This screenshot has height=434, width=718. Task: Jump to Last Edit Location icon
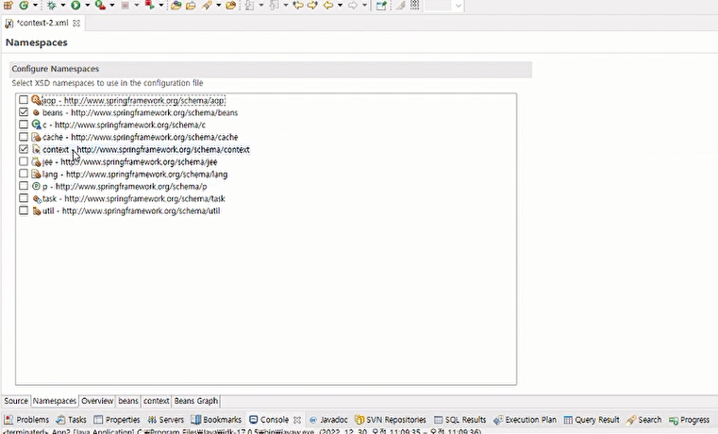(x=298, y=6)
